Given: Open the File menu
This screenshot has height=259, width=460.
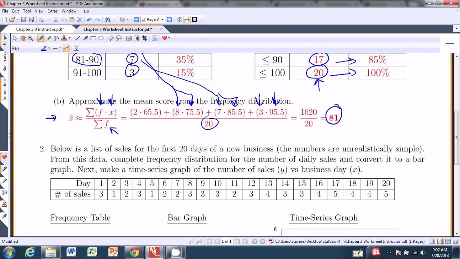Looking at the screenshot, I should pyautogui.click(x=5, y=11).
